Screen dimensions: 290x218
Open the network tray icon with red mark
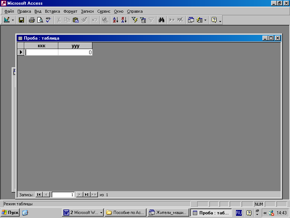coord(271,213)
